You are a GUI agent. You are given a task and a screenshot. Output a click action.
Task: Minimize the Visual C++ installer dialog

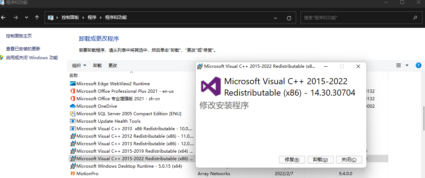(x=325, y=66)
